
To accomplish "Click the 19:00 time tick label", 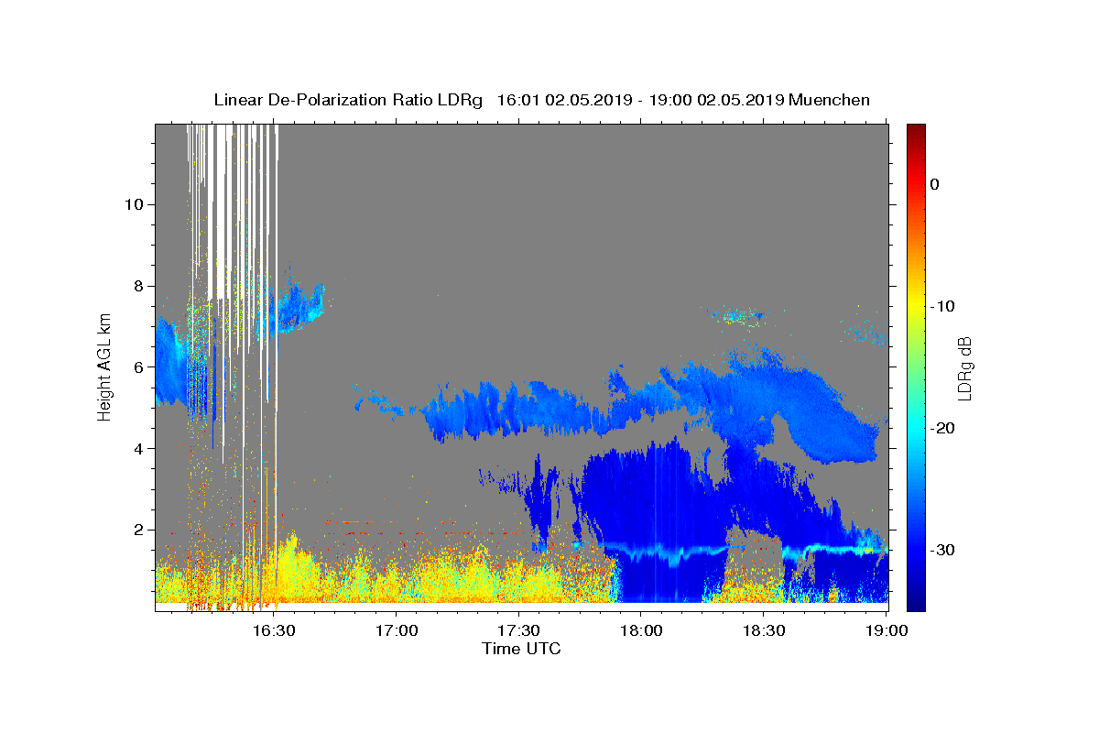I will pos(887,630).
